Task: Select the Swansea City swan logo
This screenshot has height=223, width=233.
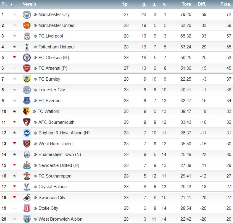Action: click(27, 198)
